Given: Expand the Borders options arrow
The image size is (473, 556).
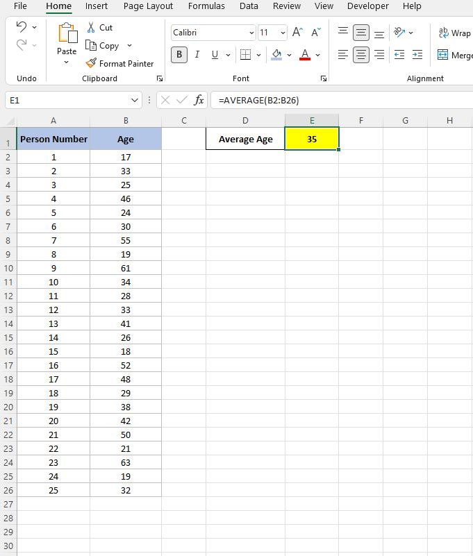Looking at the screenshot, I should pyautogui.click(x=258, y=55).
